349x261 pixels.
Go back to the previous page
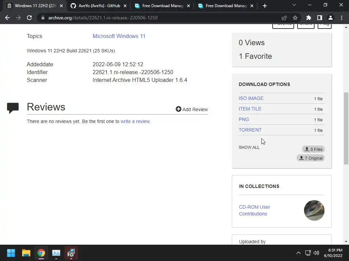pos(7,18)
